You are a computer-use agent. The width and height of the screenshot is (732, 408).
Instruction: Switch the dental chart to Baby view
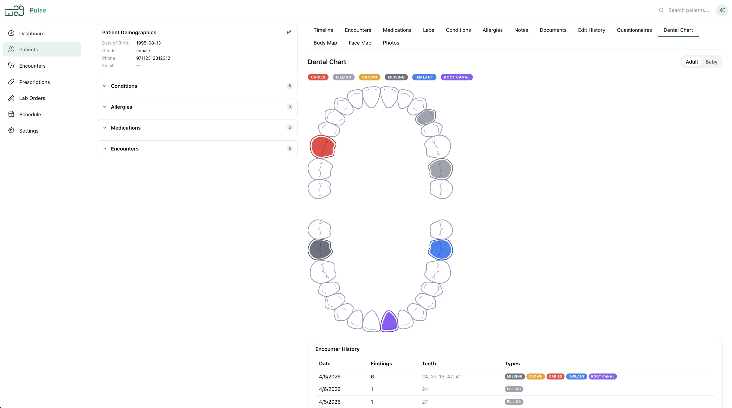(x=712, y=62)
